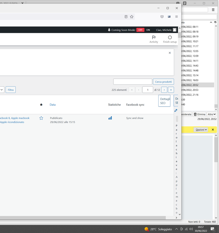This screenshot has height=233, width=219.
Task: Click the Filtra button
Action: pyautogui.click(x=11, y=90)
